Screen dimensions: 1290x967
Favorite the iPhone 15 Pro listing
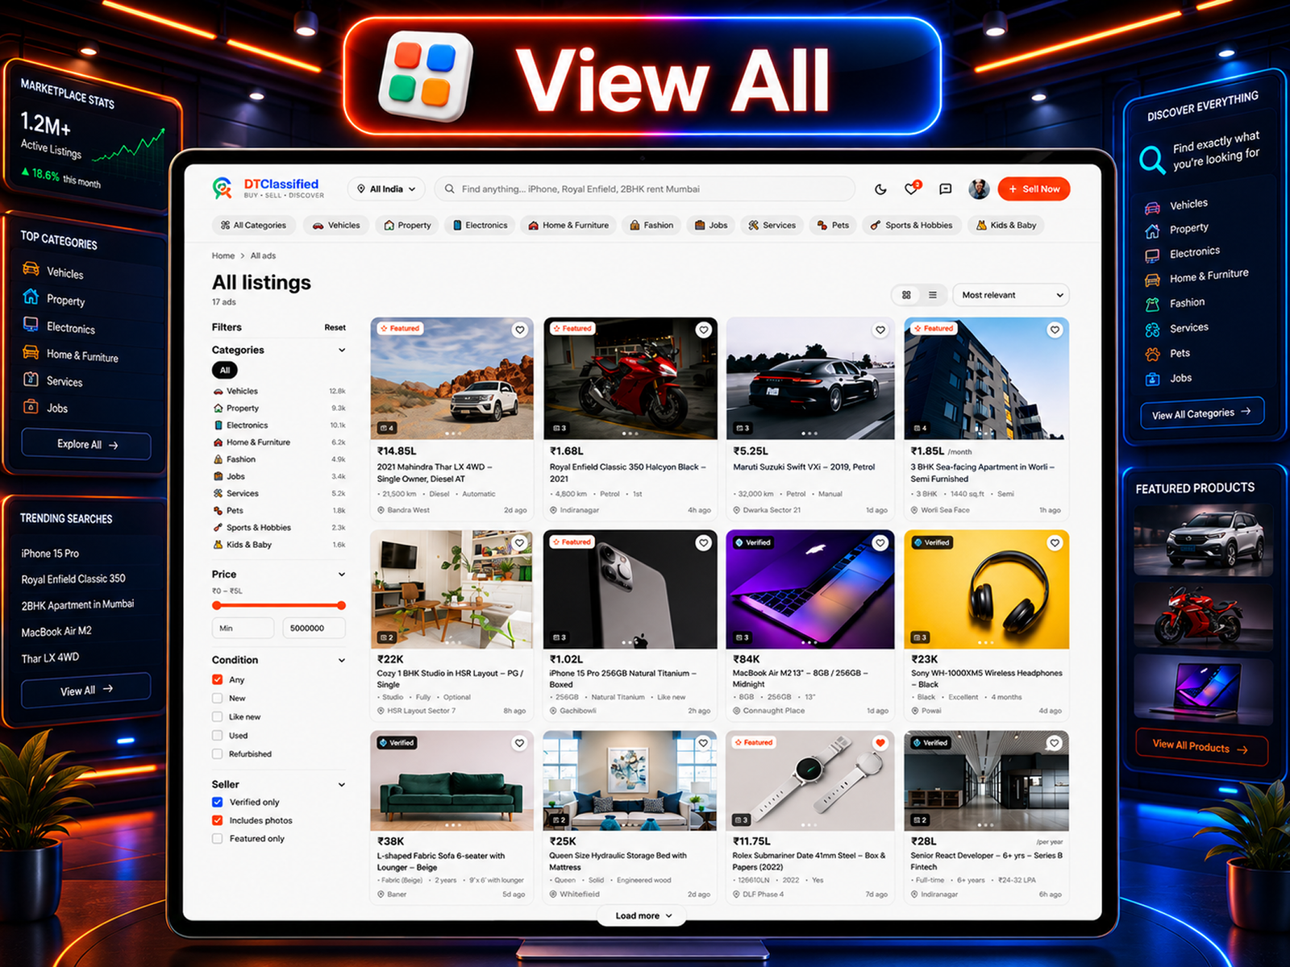(x=704, y=543)
